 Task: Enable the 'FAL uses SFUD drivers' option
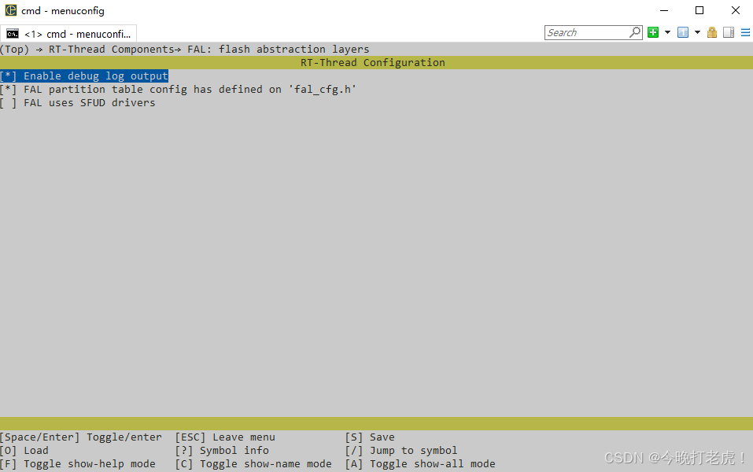(79, 102)
